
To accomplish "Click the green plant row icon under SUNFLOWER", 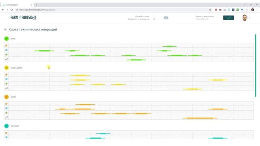I will tap(6, 84).
